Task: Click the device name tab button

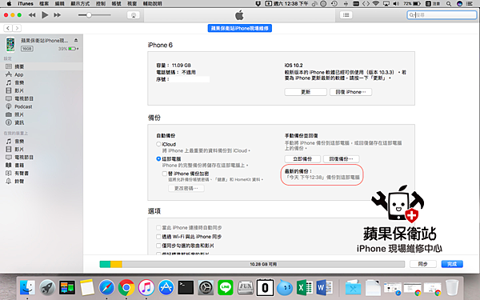Action: tap(240, 28)
